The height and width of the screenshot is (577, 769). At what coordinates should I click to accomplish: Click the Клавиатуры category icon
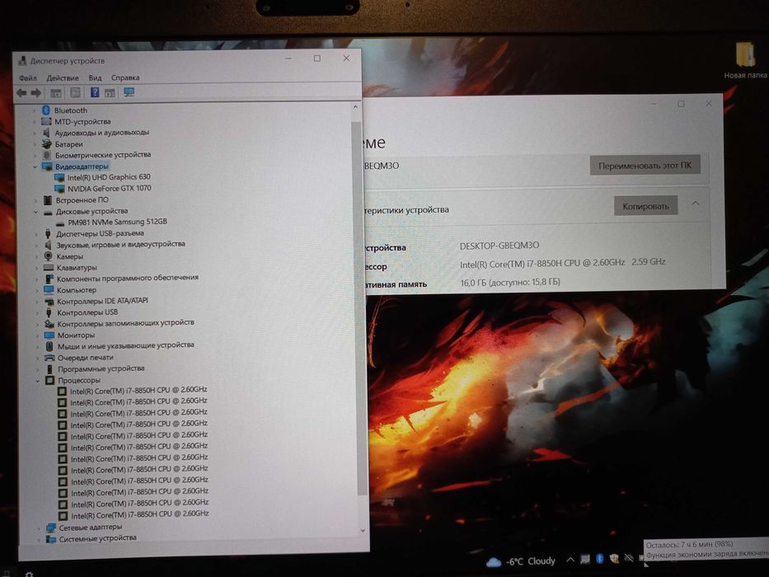pyautogui.click(x=48, y=267)
